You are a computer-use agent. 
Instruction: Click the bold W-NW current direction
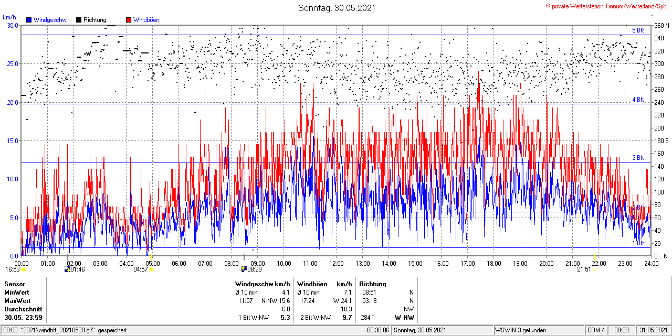[404, 318]
